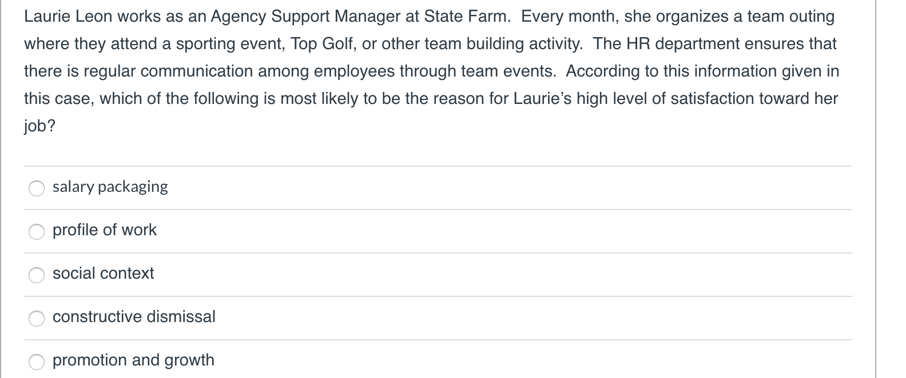
Task: Click the "salary packaging" option label
Action: point(110,186)
